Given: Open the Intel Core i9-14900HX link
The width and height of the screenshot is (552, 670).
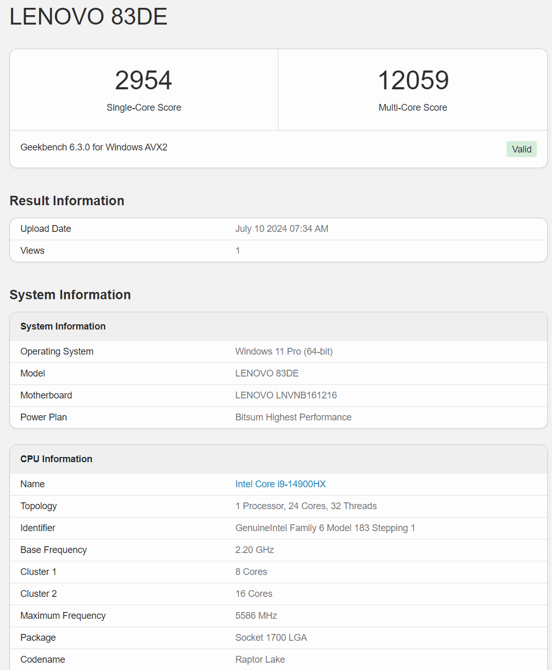Looking at the screenshot, I should pos(280,484).
